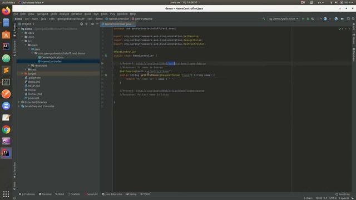The image size is (356, 200).
Task: Click the 4 spaces indent setting in the status bar
Action: [344, 198]
